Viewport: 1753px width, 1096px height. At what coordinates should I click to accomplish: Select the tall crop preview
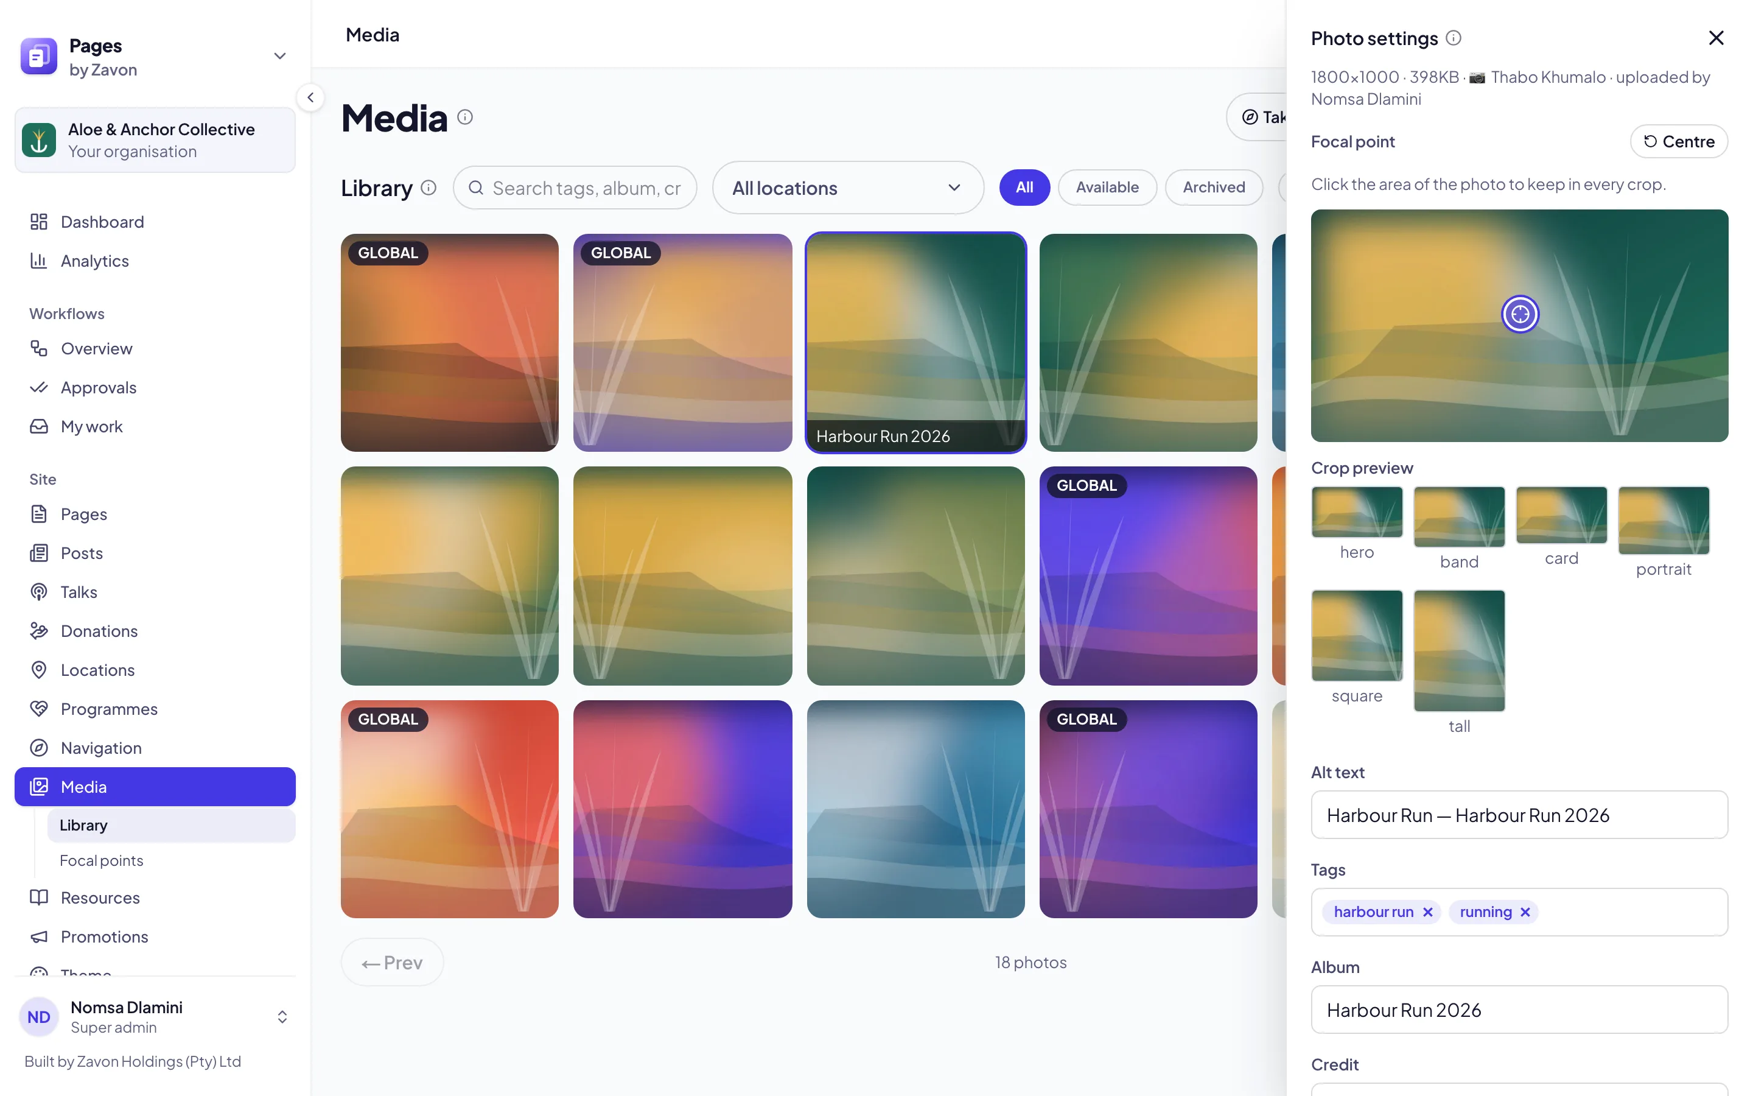click(x=1459, y=651)
